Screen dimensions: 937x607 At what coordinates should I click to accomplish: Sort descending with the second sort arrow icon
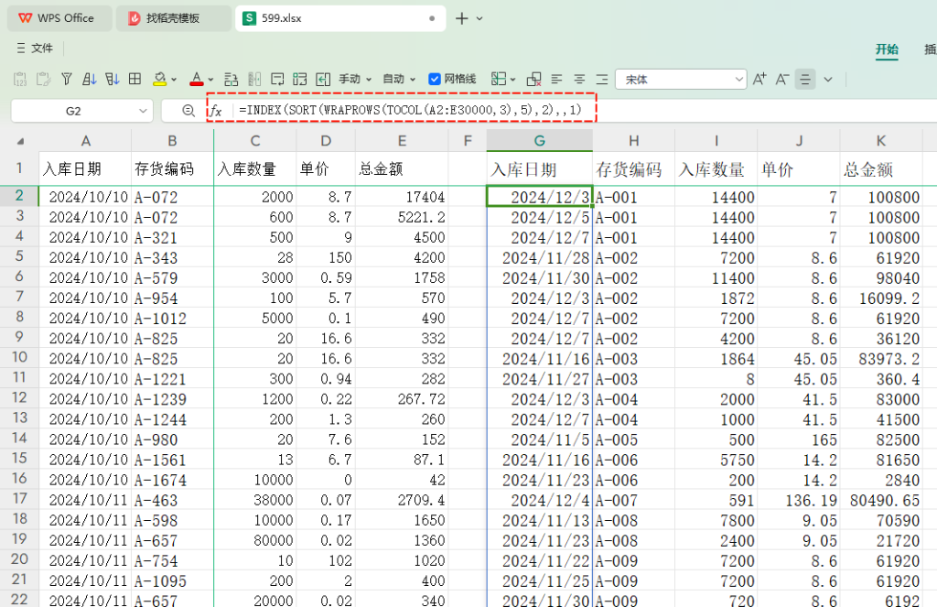112,79
